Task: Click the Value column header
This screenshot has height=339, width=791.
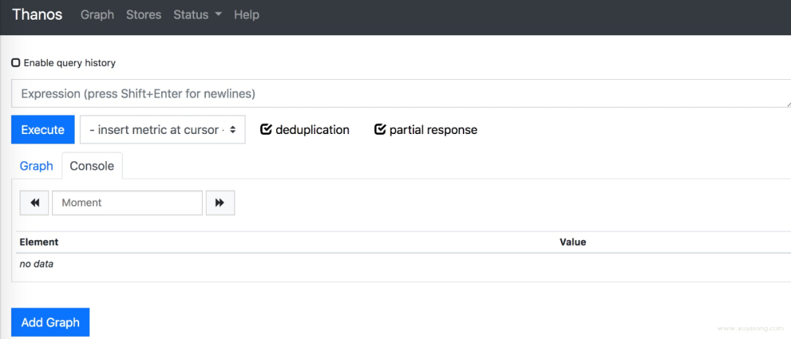Action: click(x=573, y=242)
